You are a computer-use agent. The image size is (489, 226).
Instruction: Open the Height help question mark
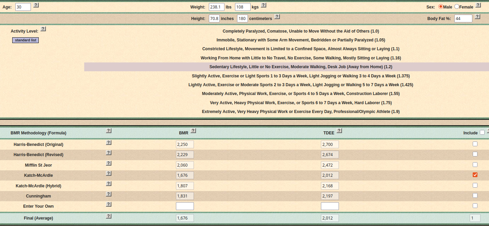[x=277, y=17]
